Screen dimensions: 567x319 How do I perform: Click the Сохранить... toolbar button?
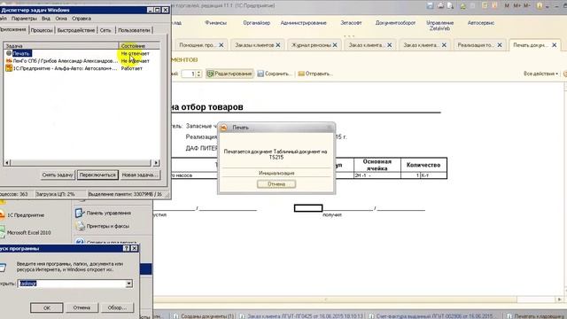pos(275,74)
